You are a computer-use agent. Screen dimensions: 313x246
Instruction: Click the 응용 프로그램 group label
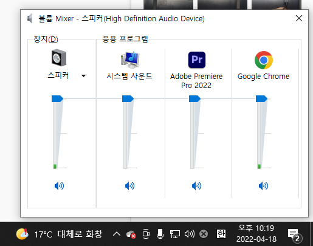(x=125, y=39)
